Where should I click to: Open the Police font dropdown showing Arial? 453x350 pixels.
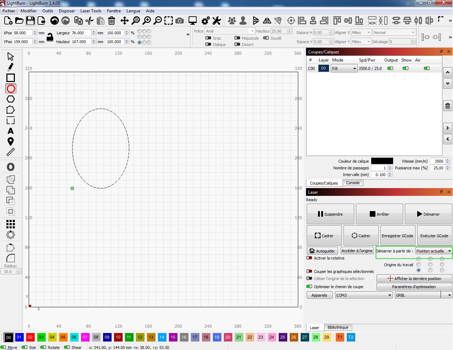click(230, 31)
